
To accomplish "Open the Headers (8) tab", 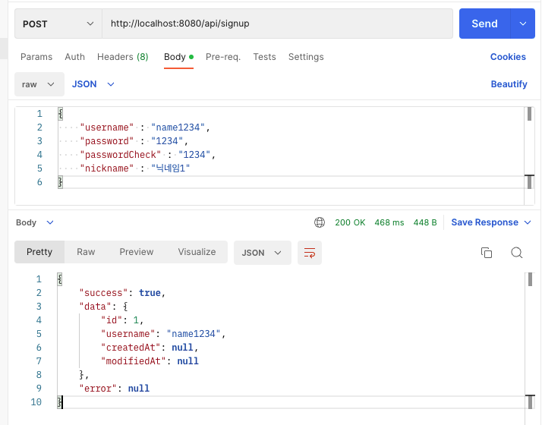I will tap(122, 57).
